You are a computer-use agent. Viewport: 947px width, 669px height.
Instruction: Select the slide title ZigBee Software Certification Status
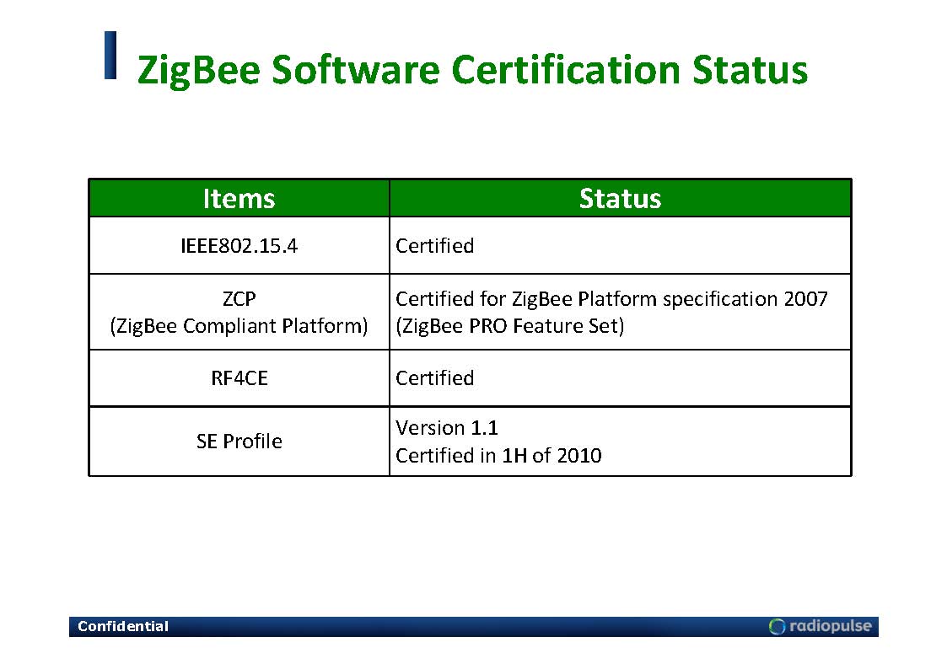click(x=471, y=70)
